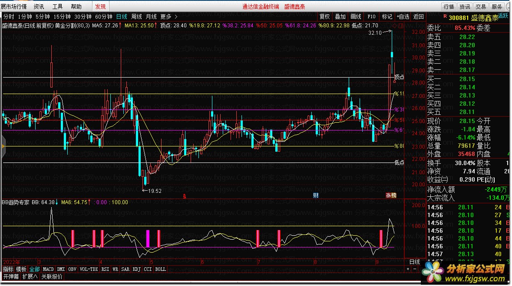Click the 复权 toolbar button
512x286 pixels.
tap(324, 16)
